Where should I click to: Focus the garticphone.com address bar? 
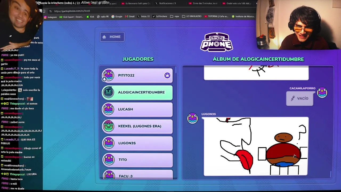click(x=72, y=11)
